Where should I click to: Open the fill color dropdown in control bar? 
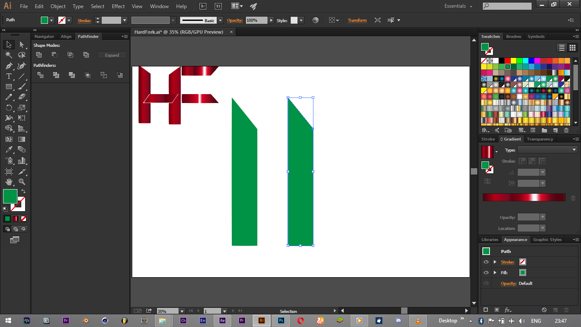pyautogui.click(x=52, y=20)
